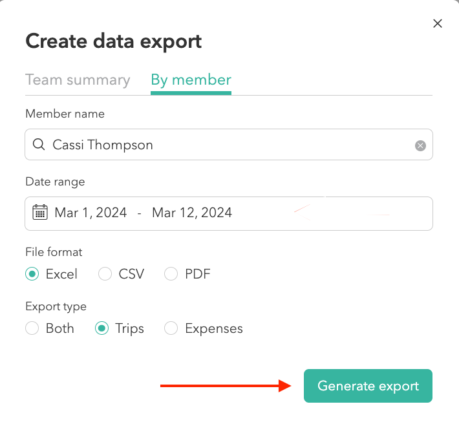The height and width of the screenshot is (424, 459).
Task: Click the Mar 12, 2024 end date
Action: point(192,213)
